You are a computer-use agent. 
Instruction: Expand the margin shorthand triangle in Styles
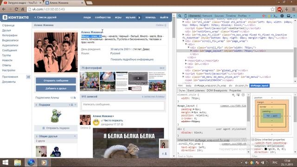pos(193,112)
